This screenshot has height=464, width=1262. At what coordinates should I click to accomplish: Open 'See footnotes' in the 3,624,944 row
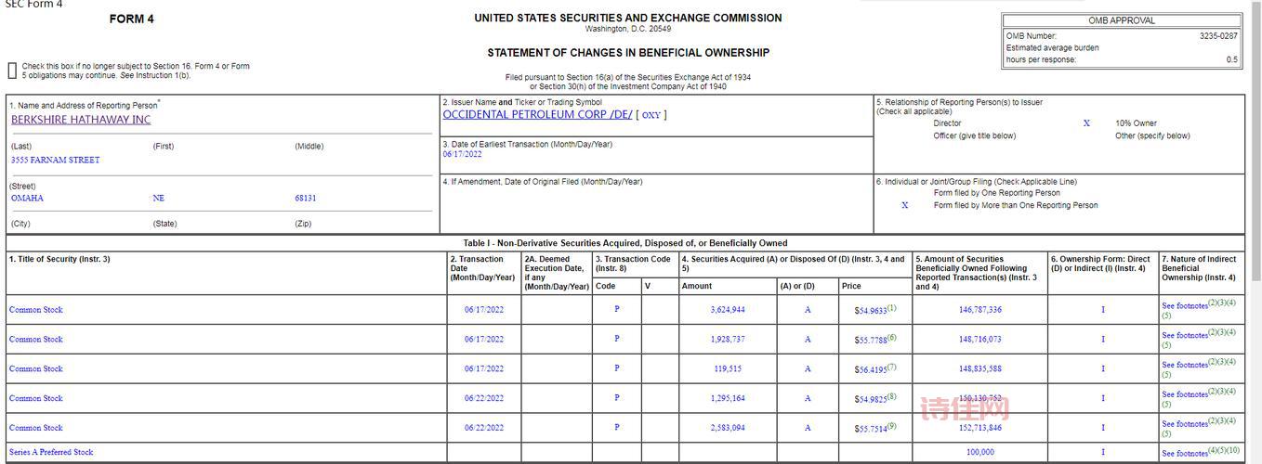[1184, 306]
